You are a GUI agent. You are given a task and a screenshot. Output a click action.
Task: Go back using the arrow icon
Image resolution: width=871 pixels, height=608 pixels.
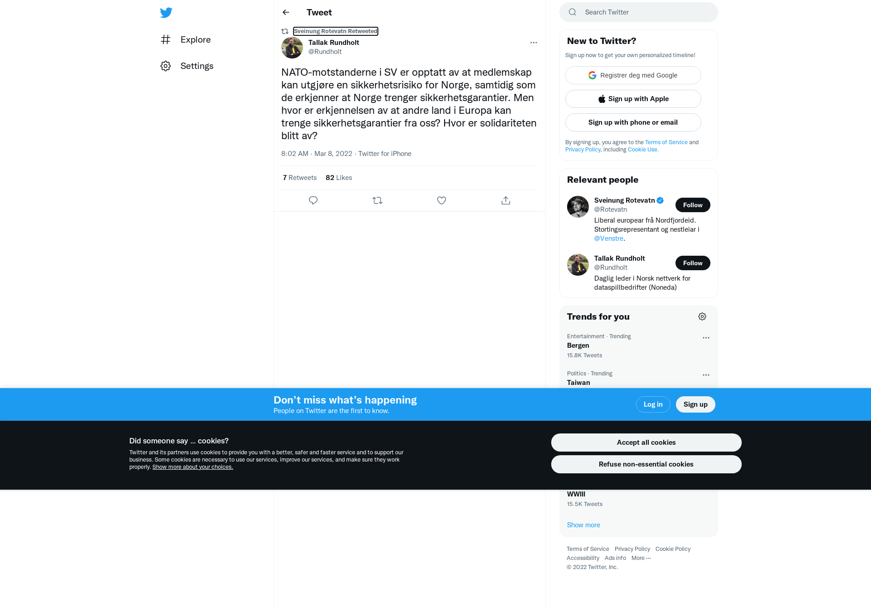pyautogui.click(x=286, y=12)
